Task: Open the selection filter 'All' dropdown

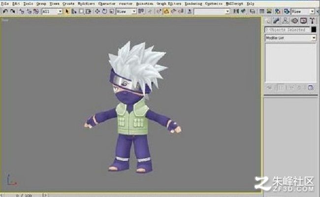Action: point(52,11)
